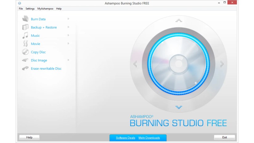
Task: Choose the Movie label
Action: point(35,44)
